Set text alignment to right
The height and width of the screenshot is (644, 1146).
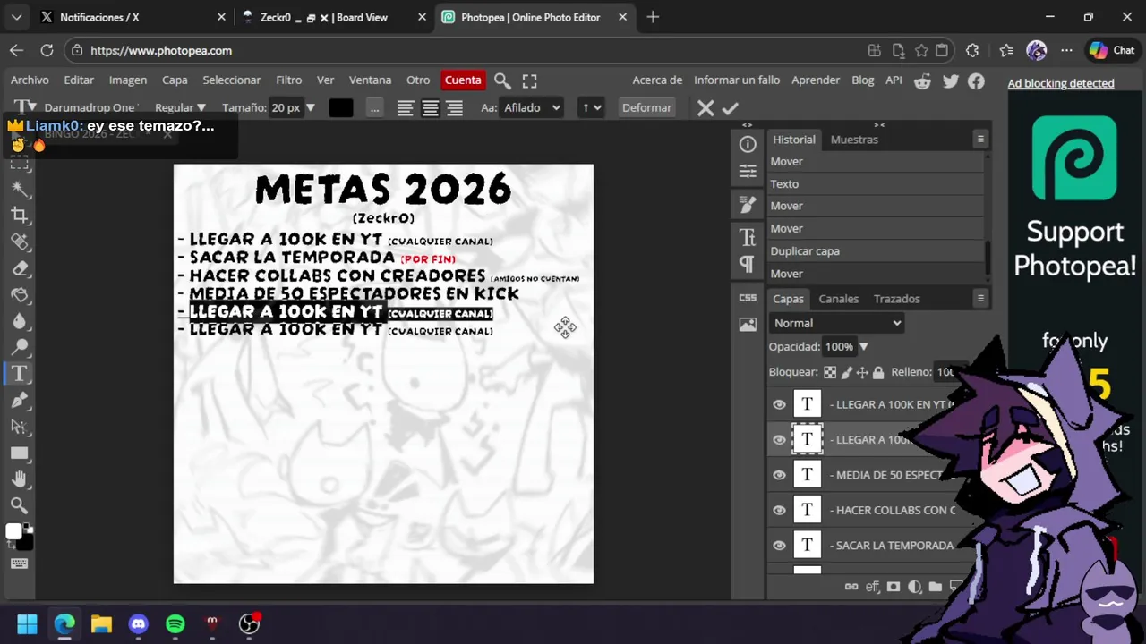455,108
